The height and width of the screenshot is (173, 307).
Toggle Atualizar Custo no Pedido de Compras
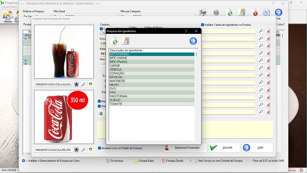tap(99, 148)
